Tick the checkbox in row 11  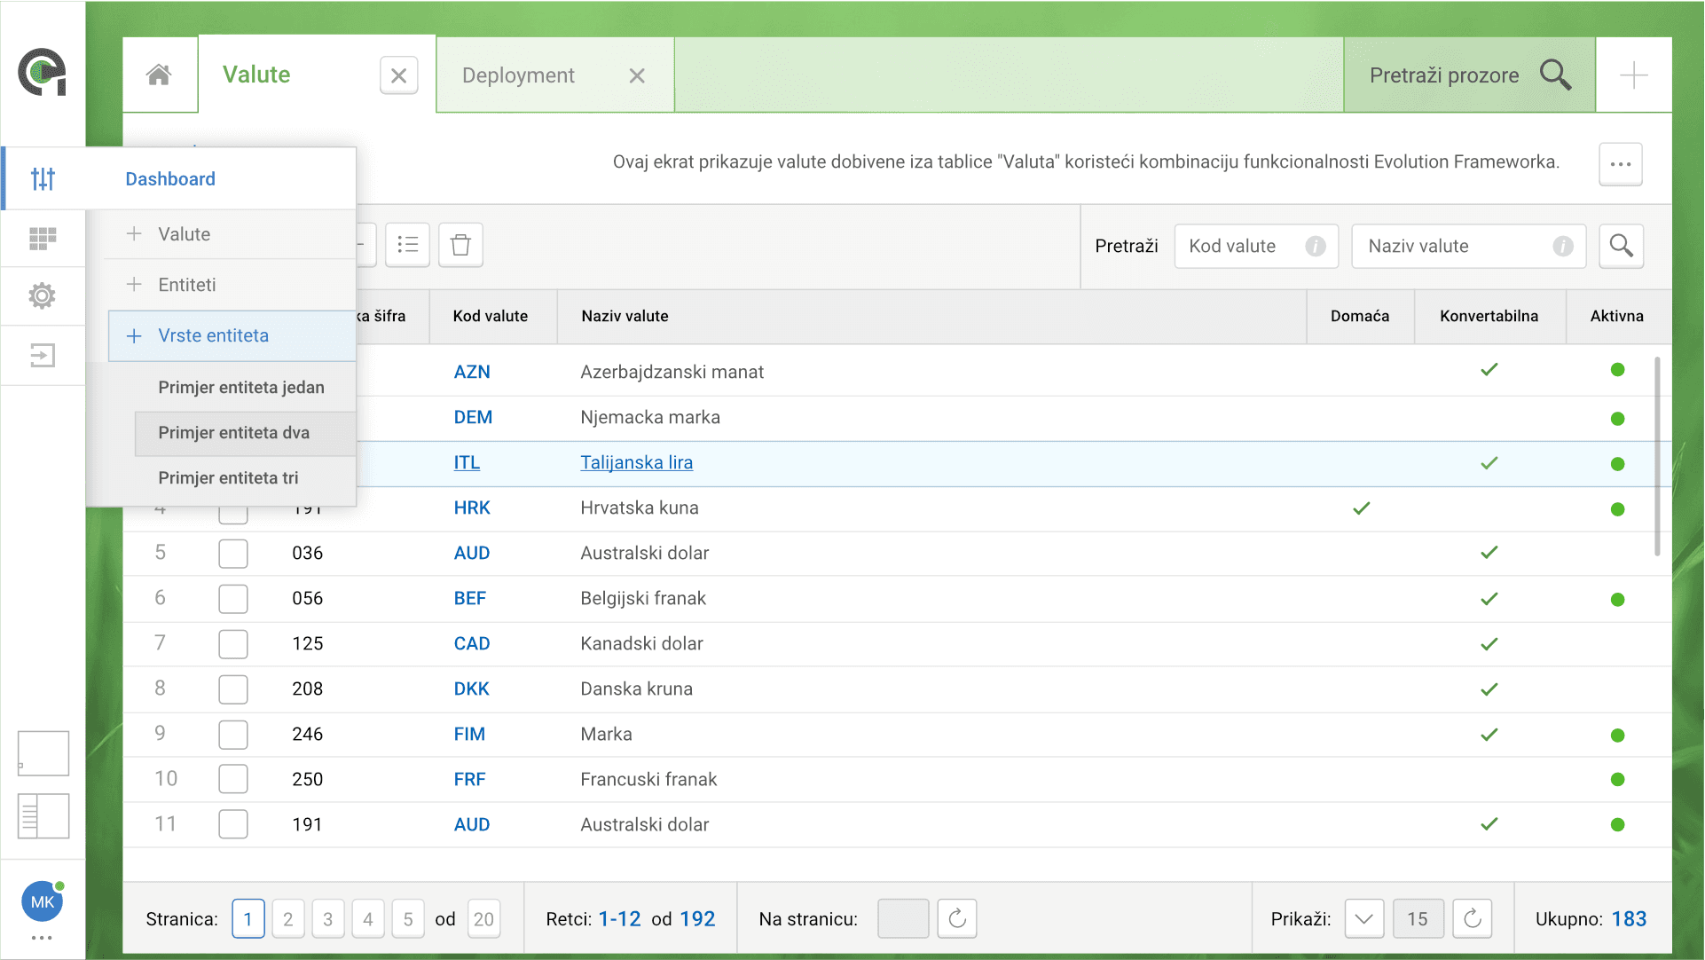coord(233,824)
